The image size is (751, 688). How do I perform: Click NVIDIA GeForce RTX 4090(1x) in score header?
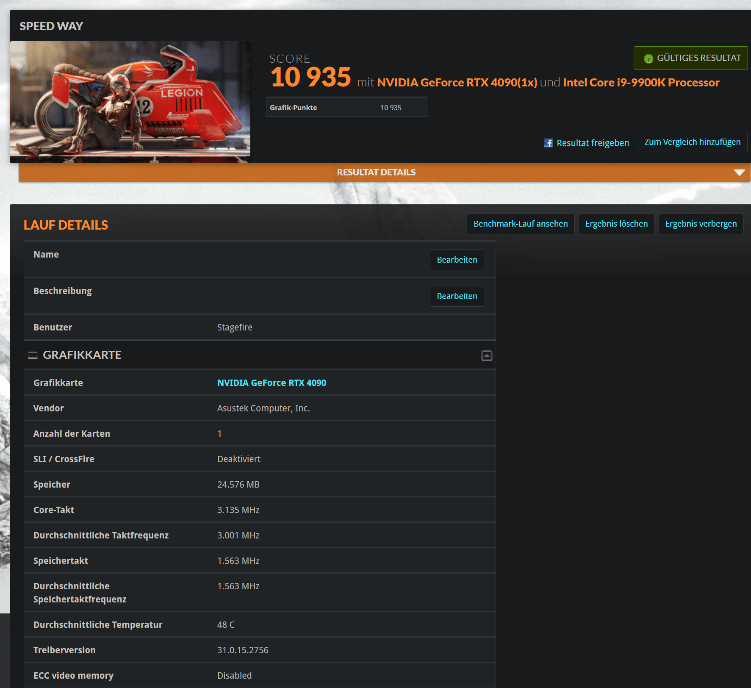click(457, 82)
